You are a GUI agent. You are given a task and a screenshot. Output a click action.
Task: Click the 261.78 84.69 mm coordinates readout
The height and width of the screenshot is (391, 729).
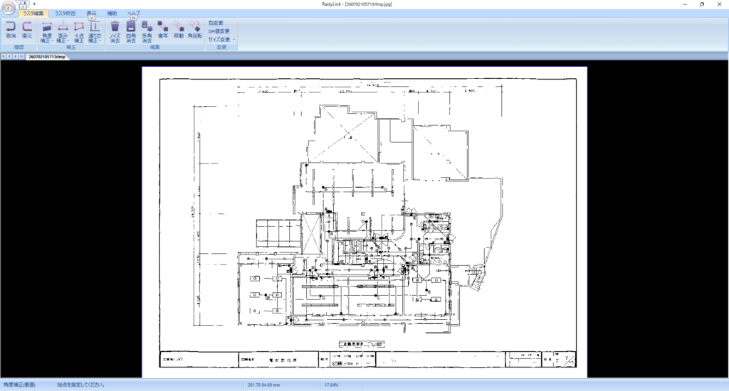[x=264, y=385]
